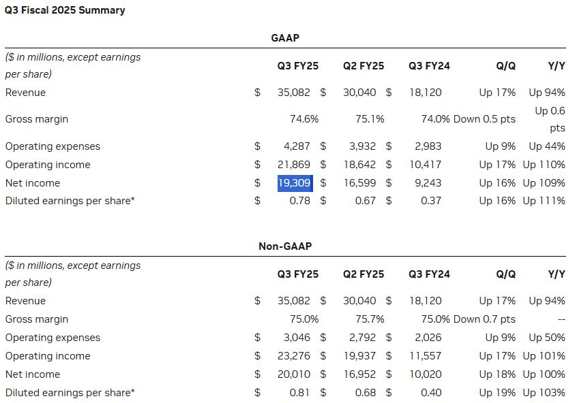577x403 pixels.
Task: Click Non-GAAP net income value 20,010
Action: click(296, 374)
